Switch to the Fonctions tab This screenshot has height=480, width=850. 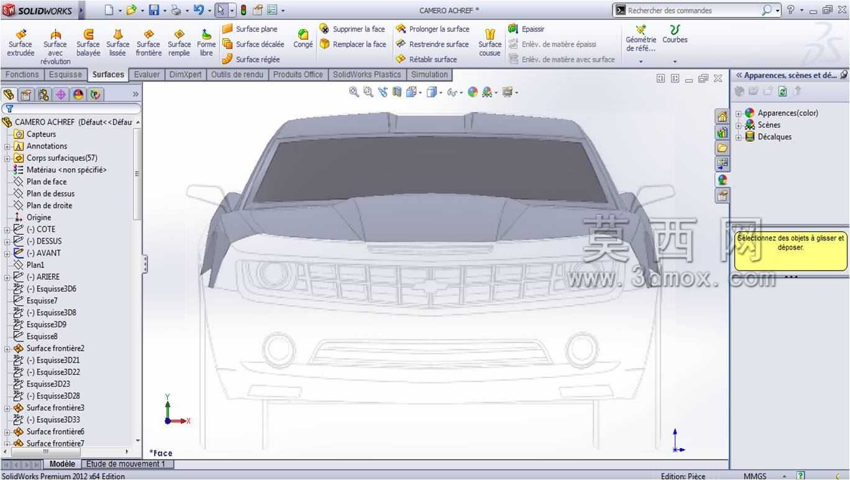(22, 75)
